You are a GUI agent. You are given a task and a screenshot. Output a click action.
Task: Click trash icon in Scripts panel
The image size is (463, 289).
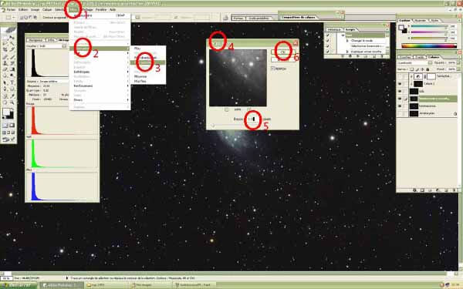pyautogui.click(x=381, y=56)
